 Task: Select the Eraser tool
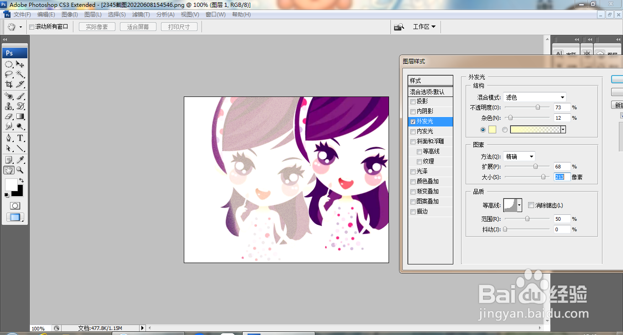9,116
